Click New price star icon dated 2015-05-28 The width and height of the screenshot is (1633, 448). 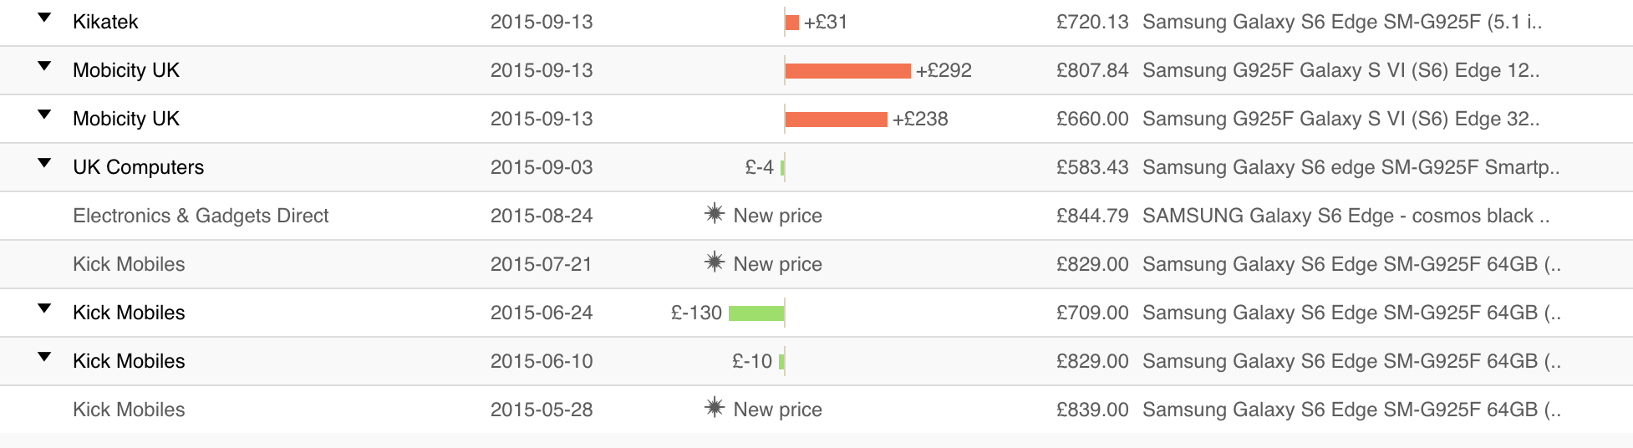coord(714,408)
